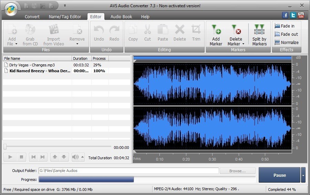The width and height of the screenshot is (310, 195).
Task: Open the Add File dropdown arrow
Action: tap(17, 44)
